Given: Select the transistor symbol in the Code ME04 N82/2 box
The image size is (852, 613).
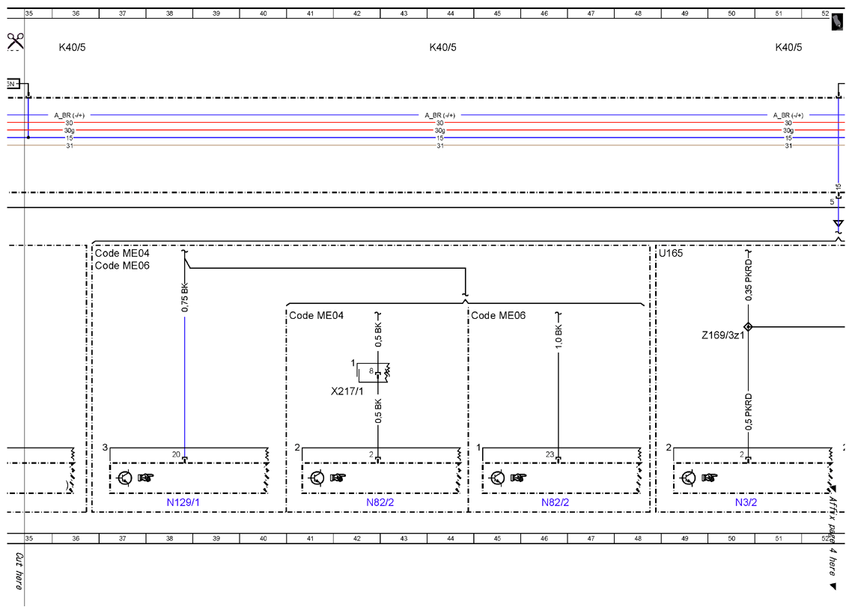Looking at the screenshot, I should (x=317, y=478).
